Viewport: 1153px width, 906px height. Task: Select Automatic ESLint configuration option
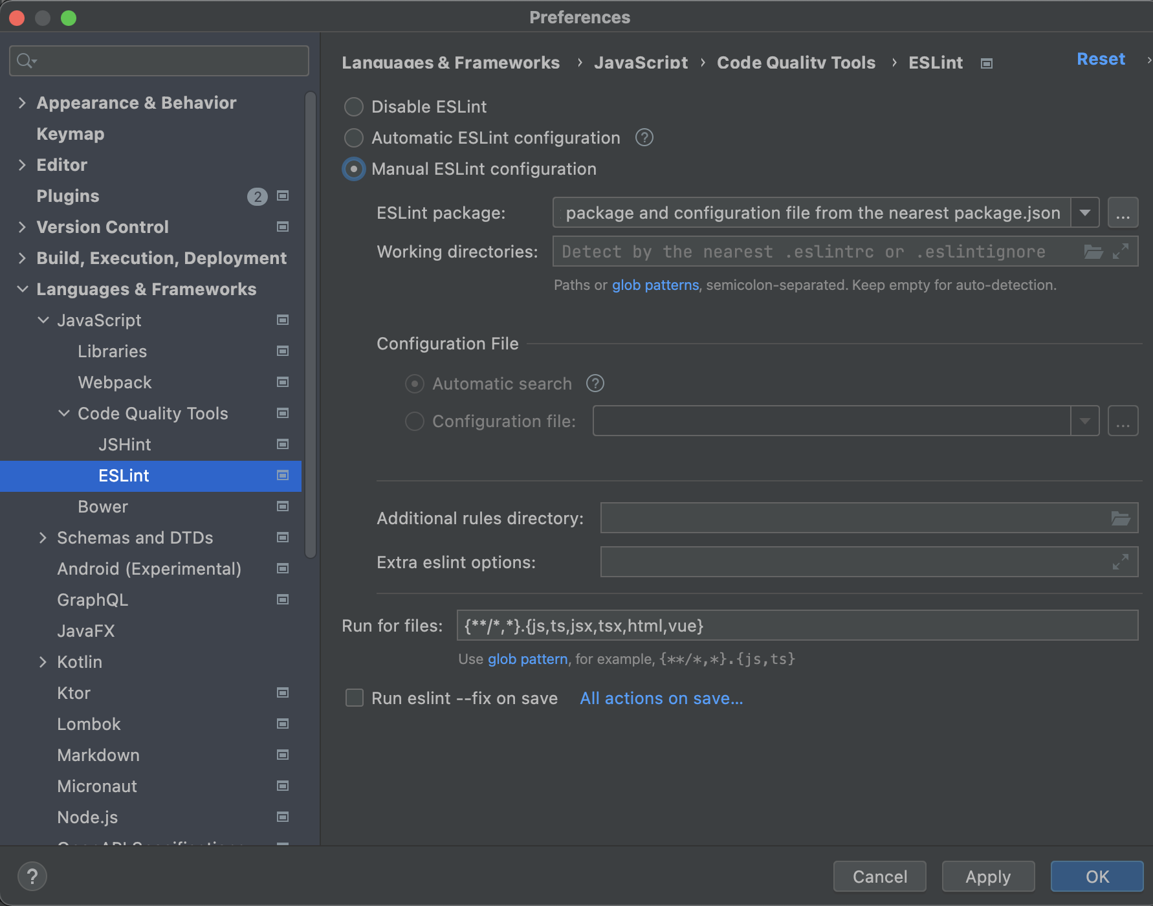354,138
